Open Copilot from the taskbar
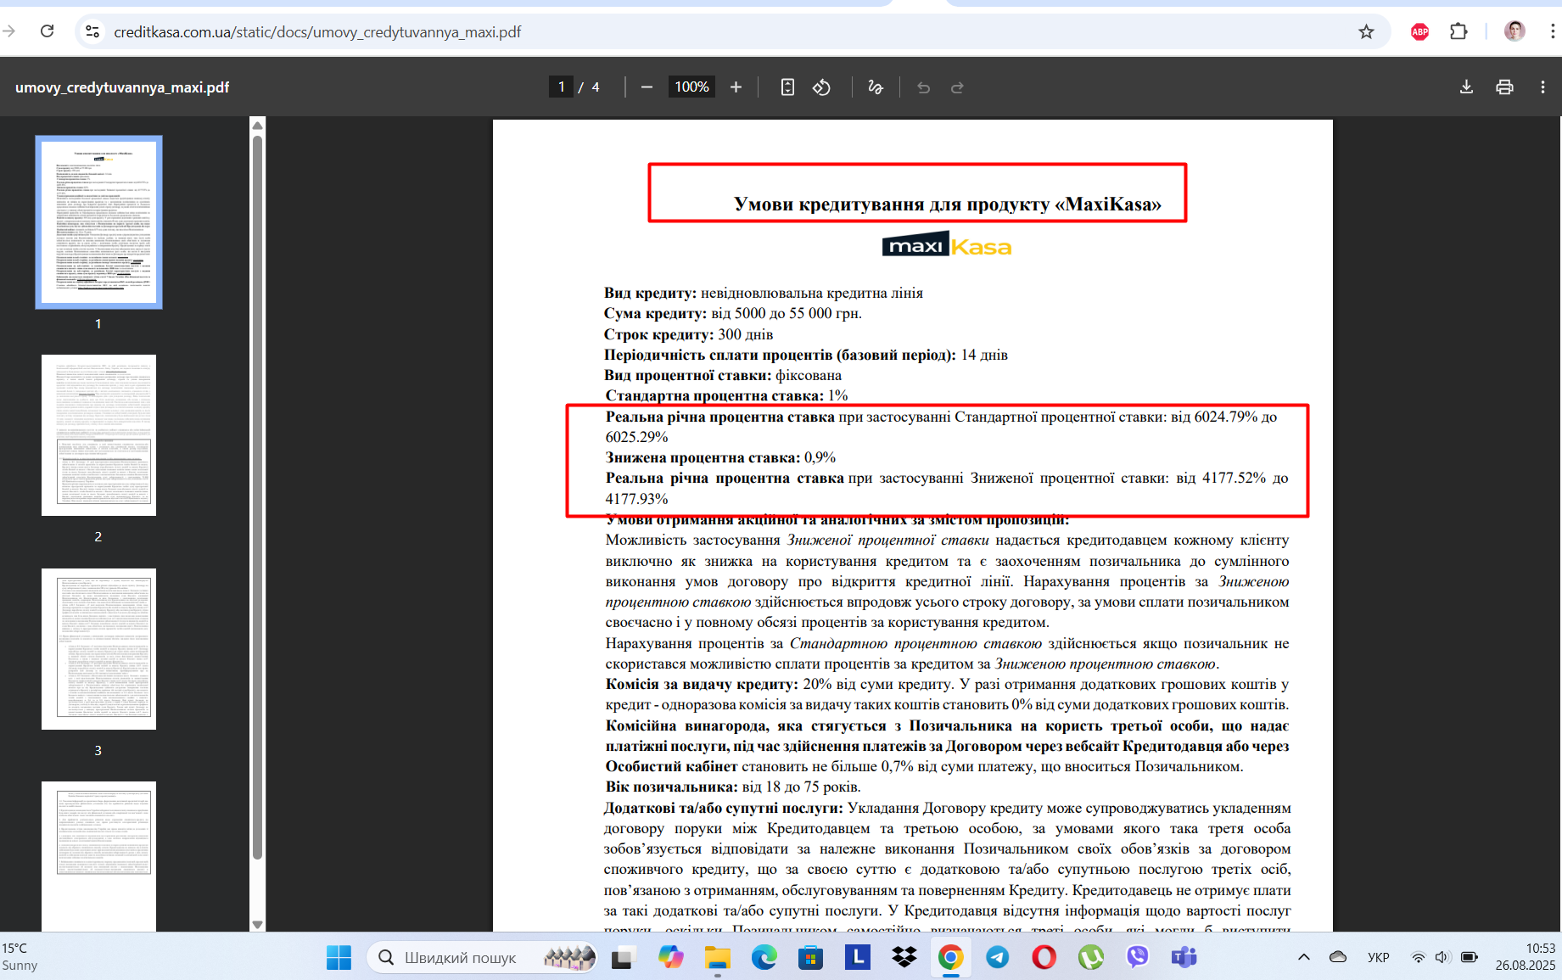This screenshot has width=1562, height=980. 670,957
